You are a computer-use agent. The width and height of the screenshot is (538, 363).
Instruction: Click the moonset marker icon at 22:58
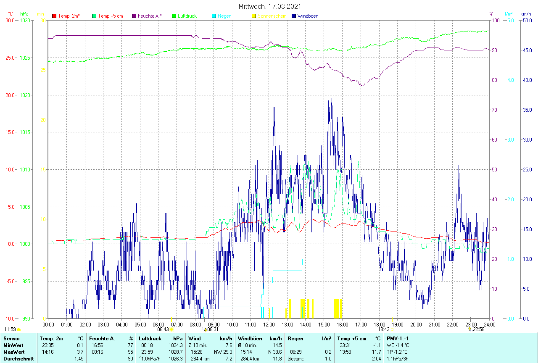click(x=470, y=329)
